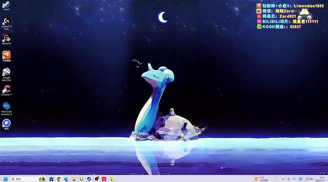
Task: Open the blue pinned app next to search
Action: pos(51,179)
